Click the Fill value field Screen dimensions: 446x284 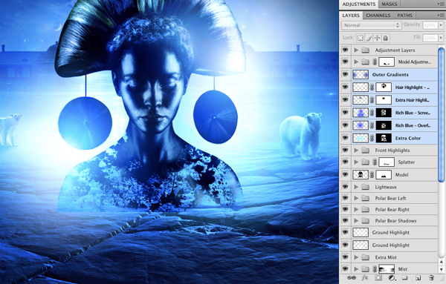[x=430, y=38]
